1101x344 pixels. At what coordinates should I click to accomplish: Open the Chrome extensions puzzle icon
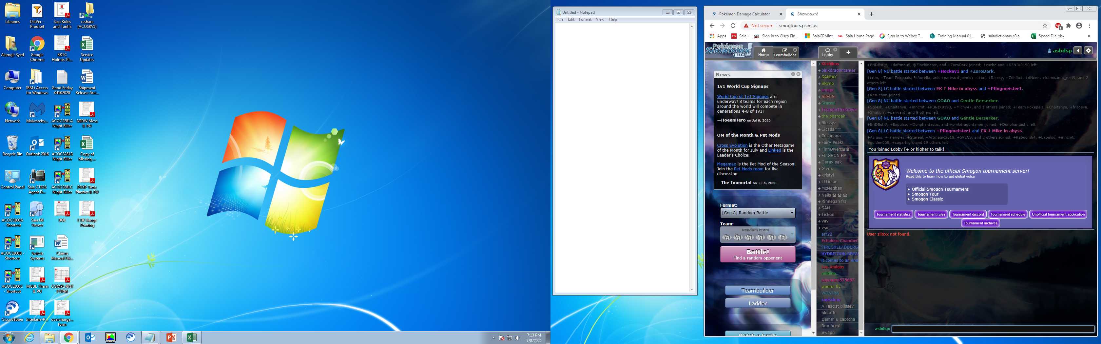[1068, 26]
